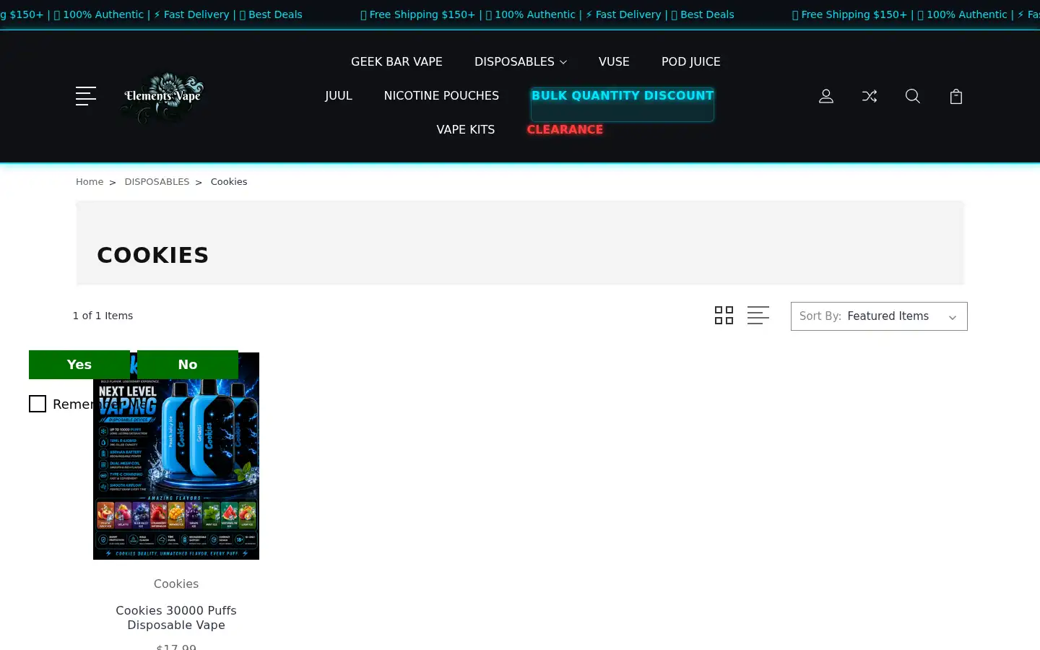Image resolution: width=1040 pixels, height=650 pixels.
Task: Open the account user icon
Action: (826, 96)
